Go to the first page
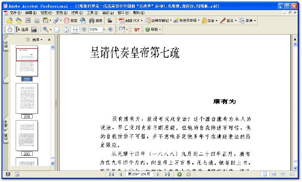Image resolution: width=302 pixels, height=182 pixels. tap(111, 174)
